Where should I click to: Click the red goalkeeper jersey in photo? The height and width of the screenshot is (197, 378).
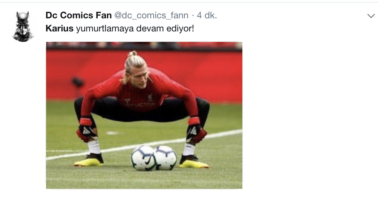tap(141, 97)
